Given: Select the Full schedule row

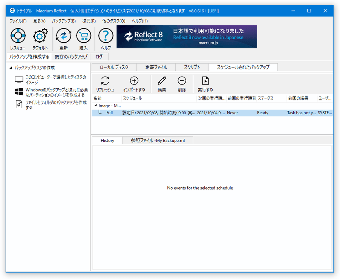Looking at the screenshot, I should [212, 113].
